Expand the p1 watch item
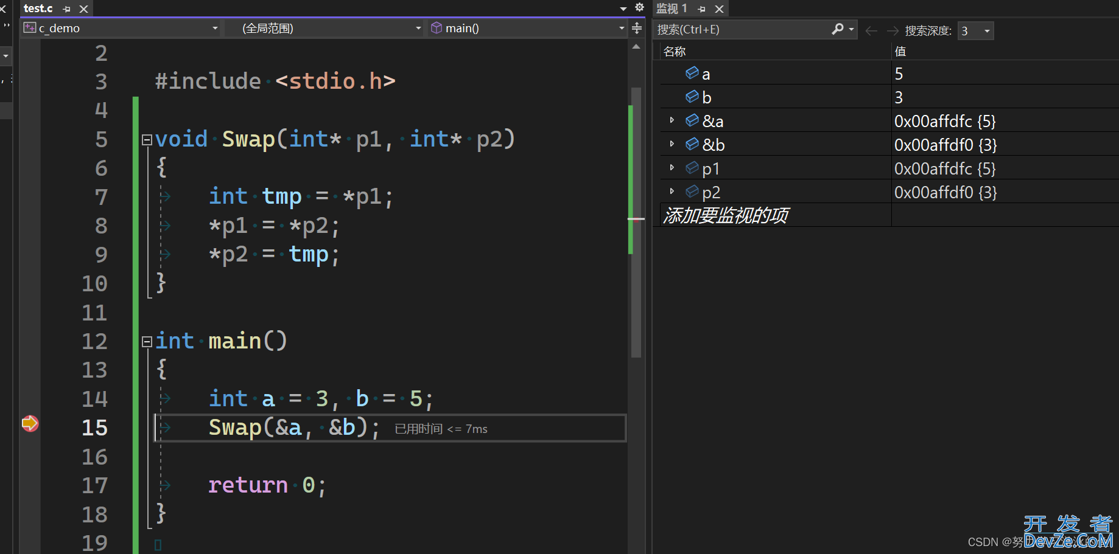 click(x=672, y=168)
